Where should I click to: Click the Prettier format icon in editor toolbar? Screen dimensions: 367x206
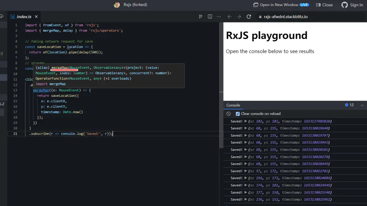[x=201, y=17]
